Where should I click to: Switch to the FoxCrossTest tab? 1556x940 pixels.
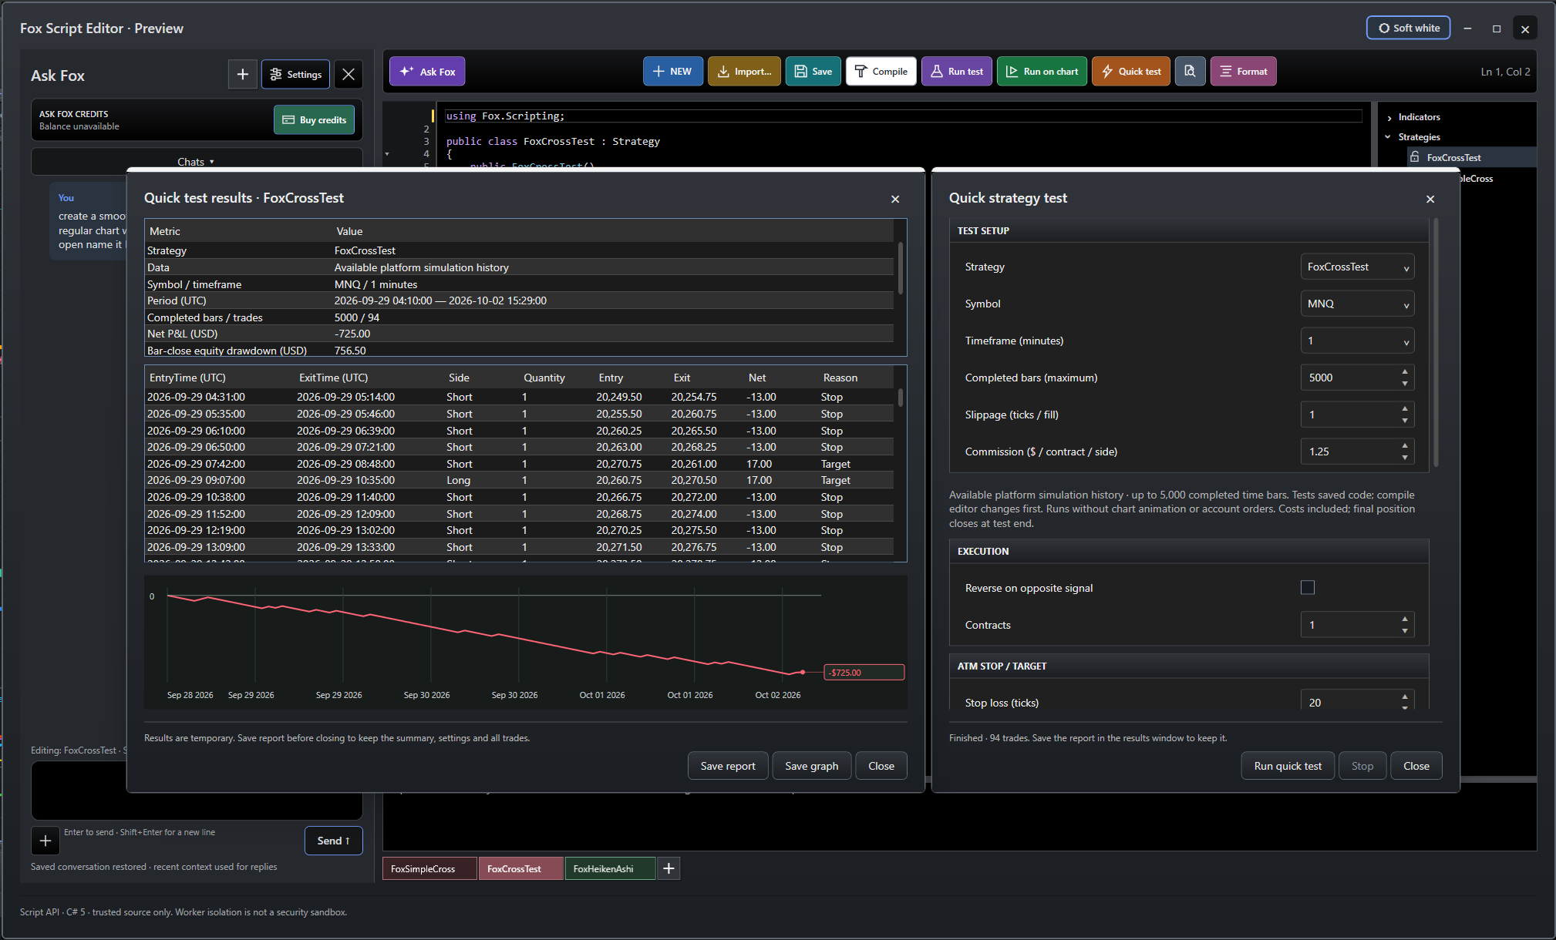[520, 869]
